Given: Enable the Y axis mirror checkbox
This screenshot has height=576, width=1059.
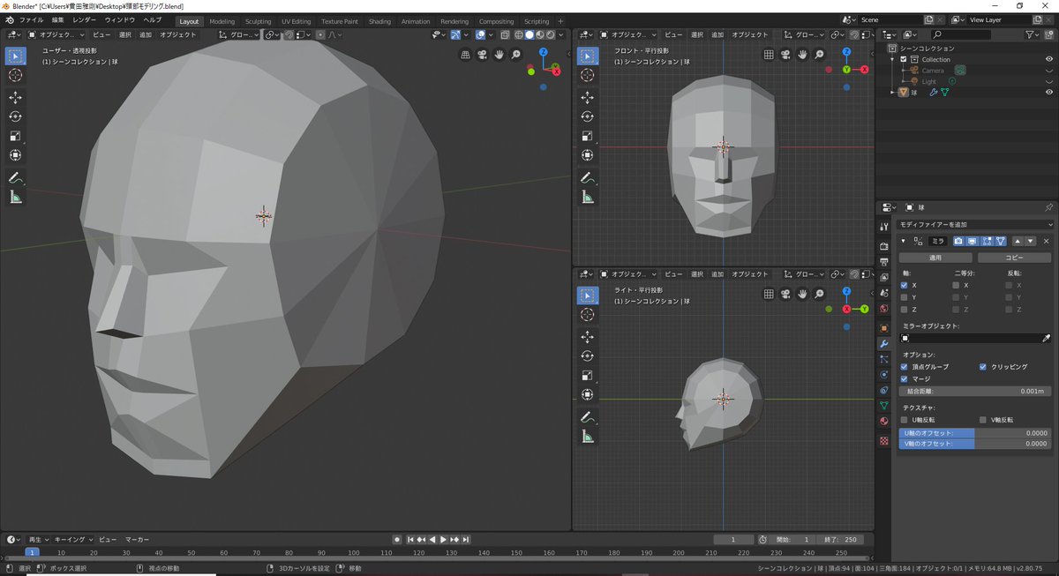Looking at the screenshot, I should [904, 297].
